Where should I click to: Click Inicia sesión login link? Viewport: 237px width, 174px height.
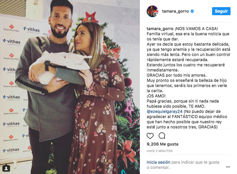coord(158,162)
